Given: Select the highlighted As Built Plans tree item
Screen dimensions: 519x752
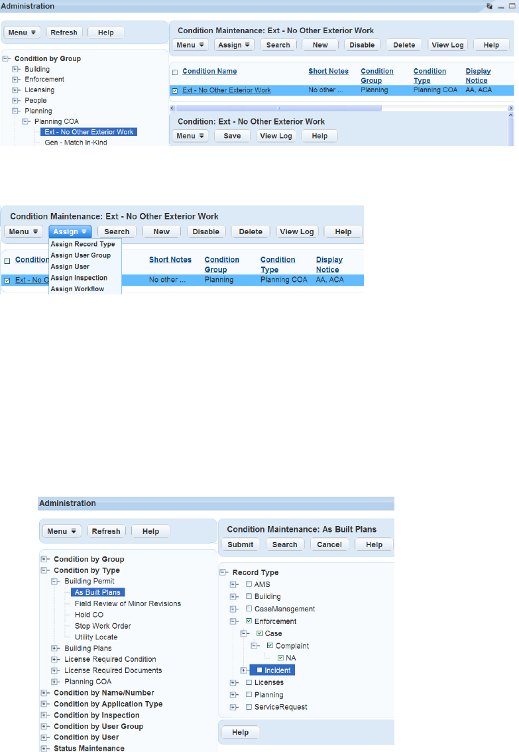Looking at the screenshot, I should [97, 592].
